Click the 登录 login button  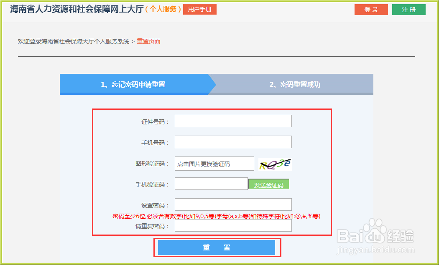pyautogui.click(x=371, y=9)
